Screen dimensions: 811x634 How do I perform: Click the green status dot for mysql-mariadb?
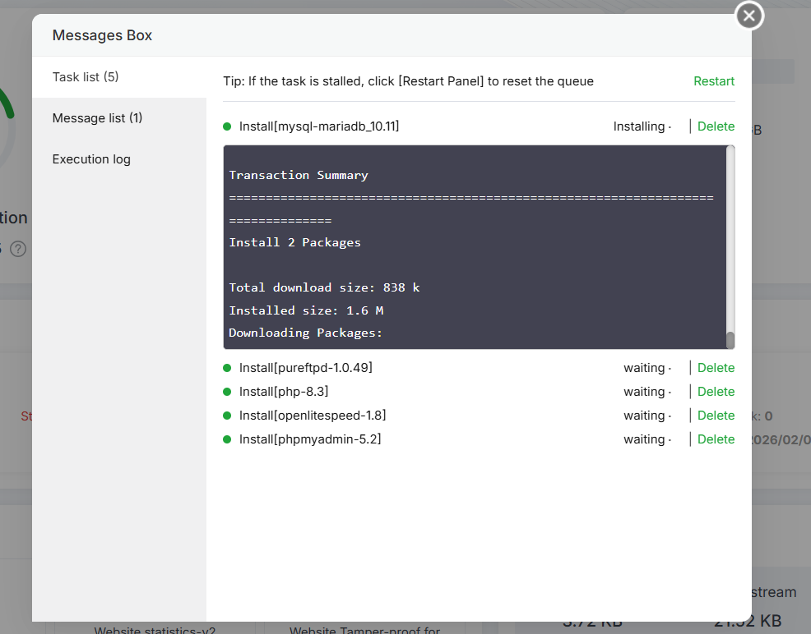tap(227, 126)
